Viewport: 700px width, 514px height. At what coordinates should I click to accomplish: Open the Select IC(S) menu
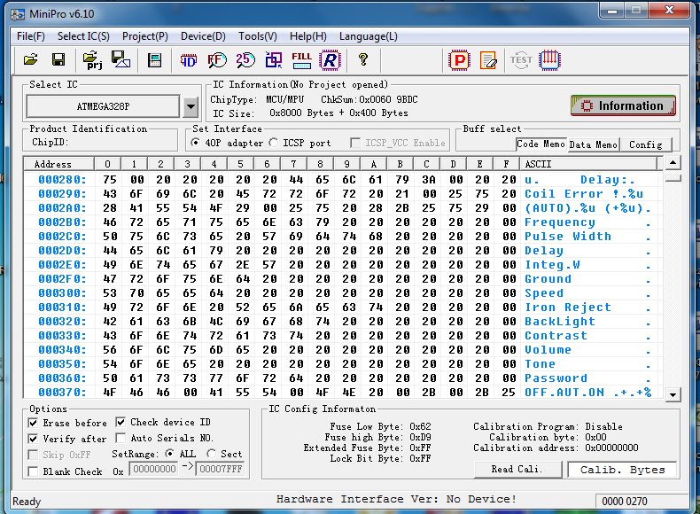tap(83, 36)
